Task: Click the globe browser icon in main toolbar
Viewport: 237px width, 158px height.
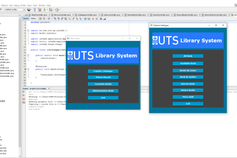Action: tap(29, 10)
